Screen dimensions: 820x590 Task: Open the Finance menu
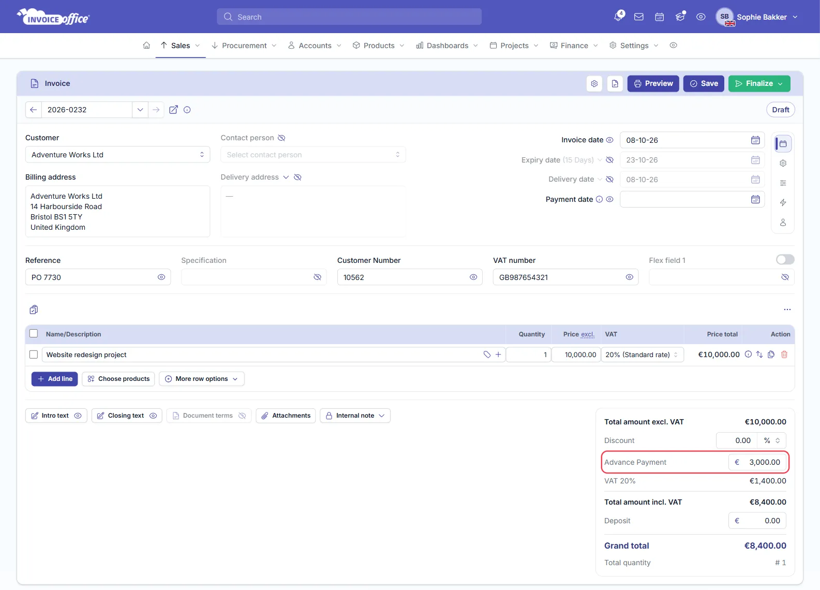pyautogui.click(x=574, y=46)
